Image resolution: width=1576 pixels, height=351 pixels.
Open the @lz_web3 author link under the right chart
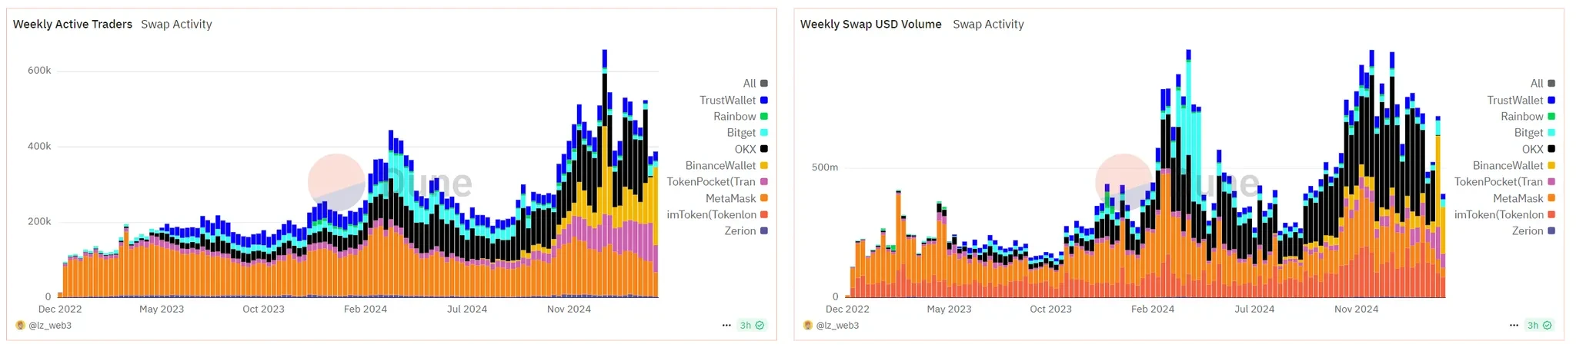pyautogui.click(x=837, y=326)
